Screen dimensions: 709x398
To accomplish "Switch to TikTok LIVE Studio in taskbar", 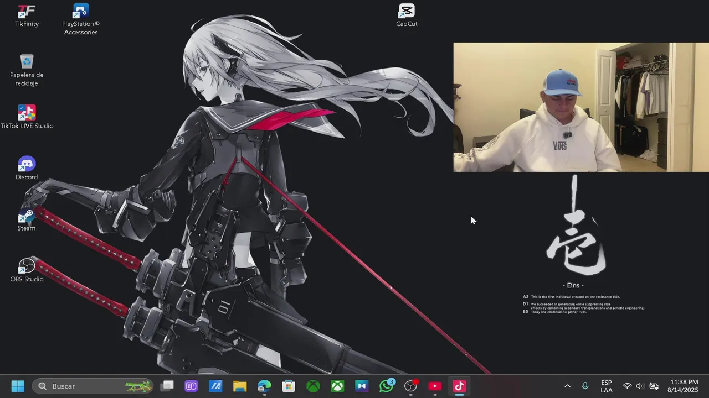I will point(459,386).
